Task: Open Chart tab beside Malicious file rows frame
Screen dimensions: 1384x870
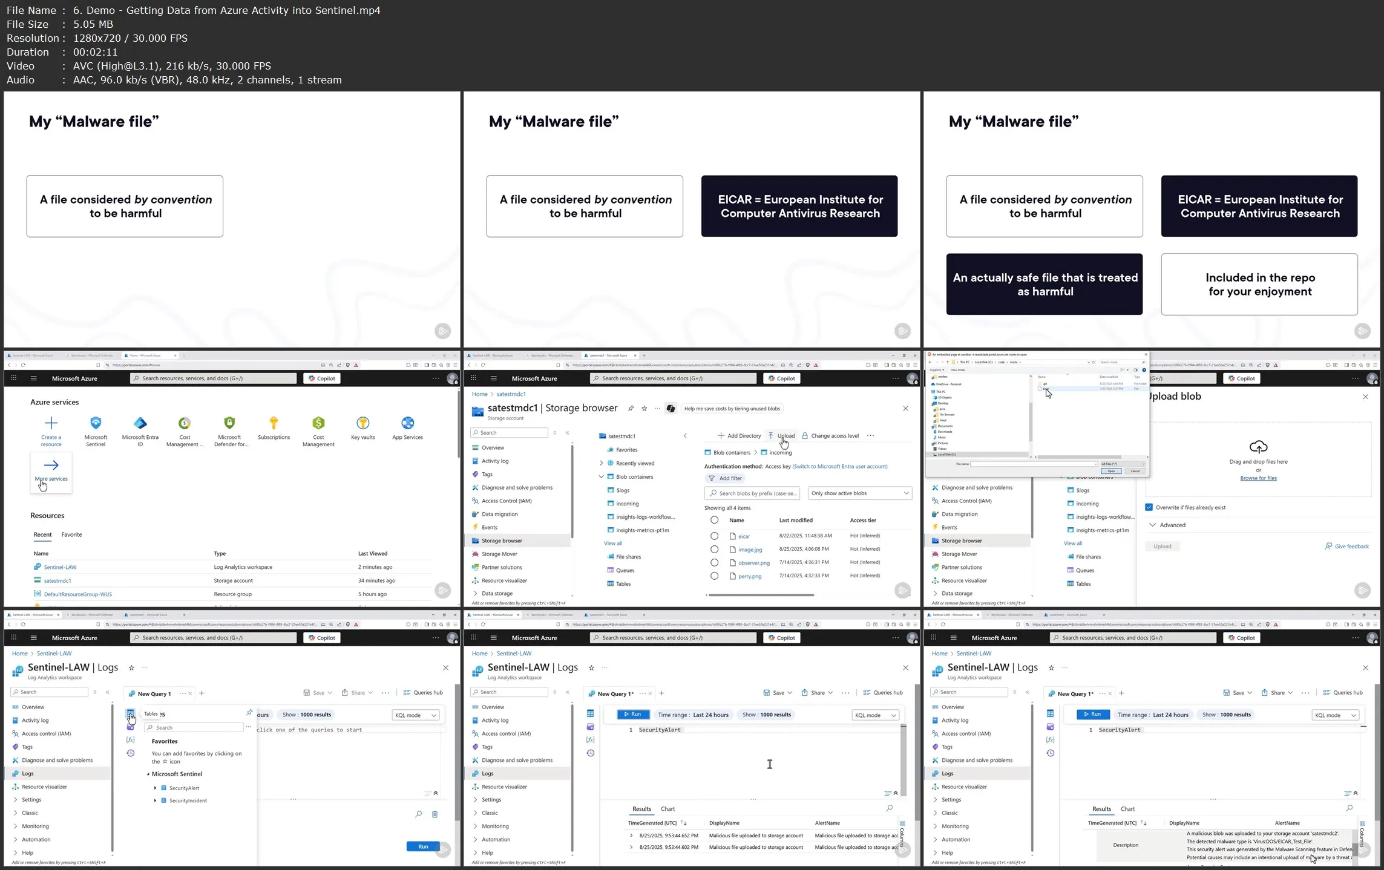Action: point(667,809)
